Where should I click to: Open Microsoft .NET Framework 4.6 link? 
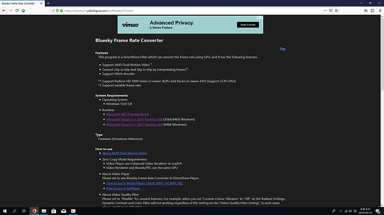pos(127,114)
